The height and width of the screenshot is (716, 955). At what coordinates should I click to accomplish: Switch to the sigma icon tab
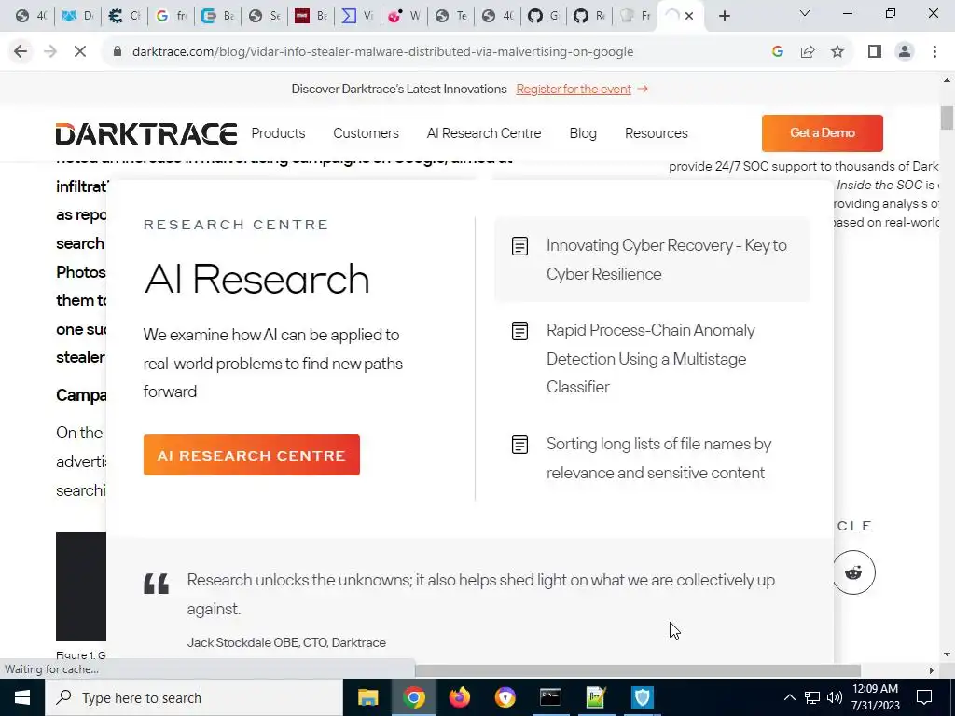click(x=357, y=17)
